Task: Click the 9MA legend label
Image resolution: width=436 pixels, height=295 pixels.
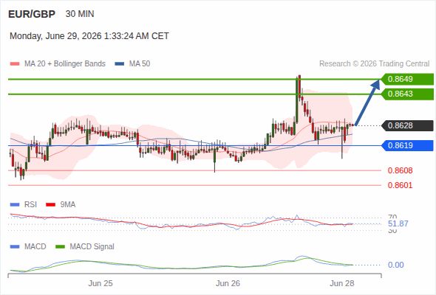Action: (68, 205)
